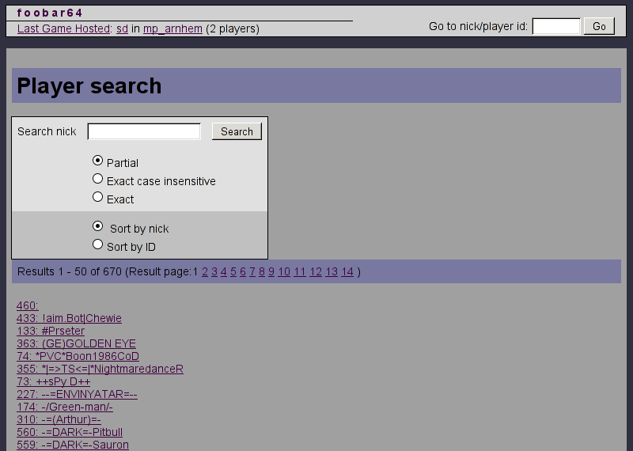
Task: Choose Exact case insensitive option
Action: coord(98,179)
